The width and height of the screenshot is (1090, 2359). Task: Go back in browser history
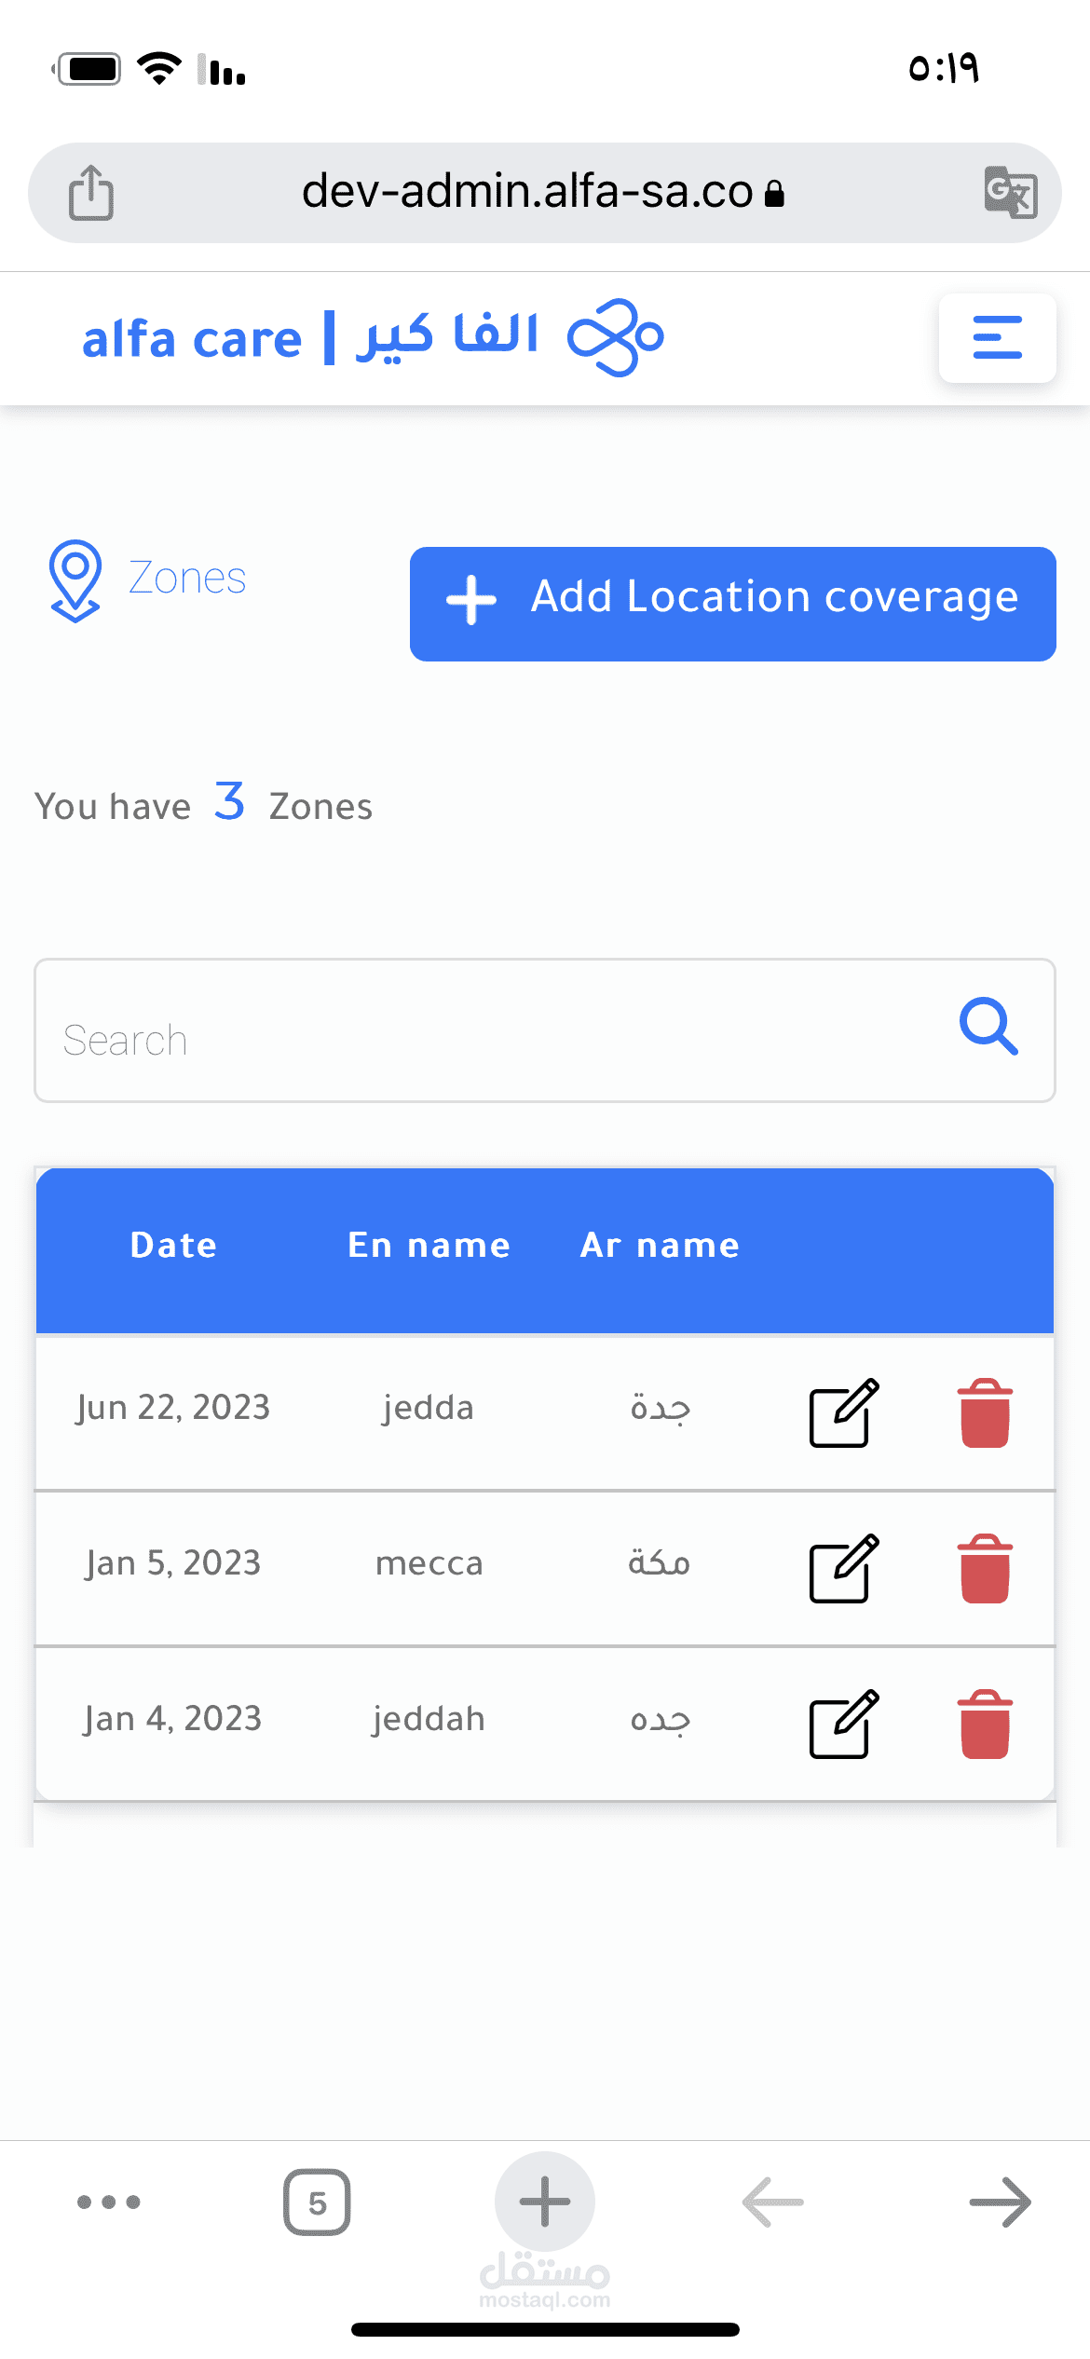tap(772, 2202)
